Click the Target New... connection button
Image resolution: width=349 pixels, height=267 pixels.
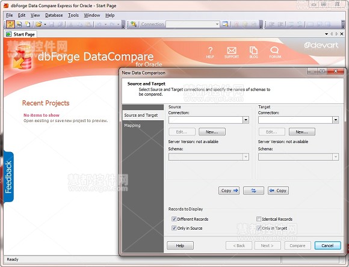point(302,132)
